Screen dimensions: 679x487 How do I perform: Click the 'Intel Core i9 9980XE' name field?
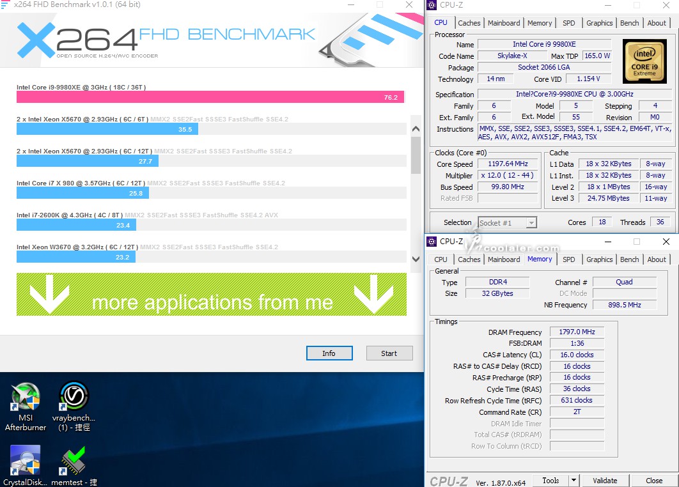click(544, 44)
